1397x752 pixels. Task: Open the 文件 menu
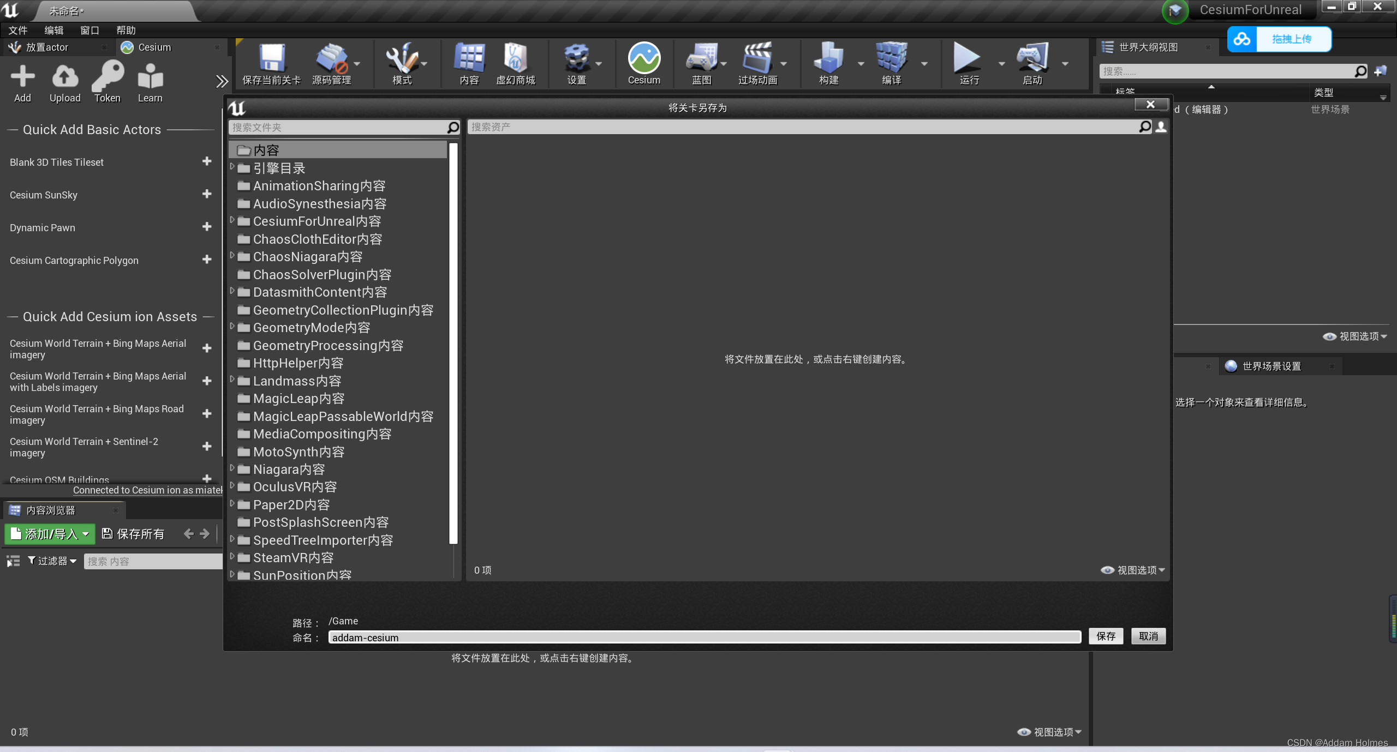pos(18,30)
